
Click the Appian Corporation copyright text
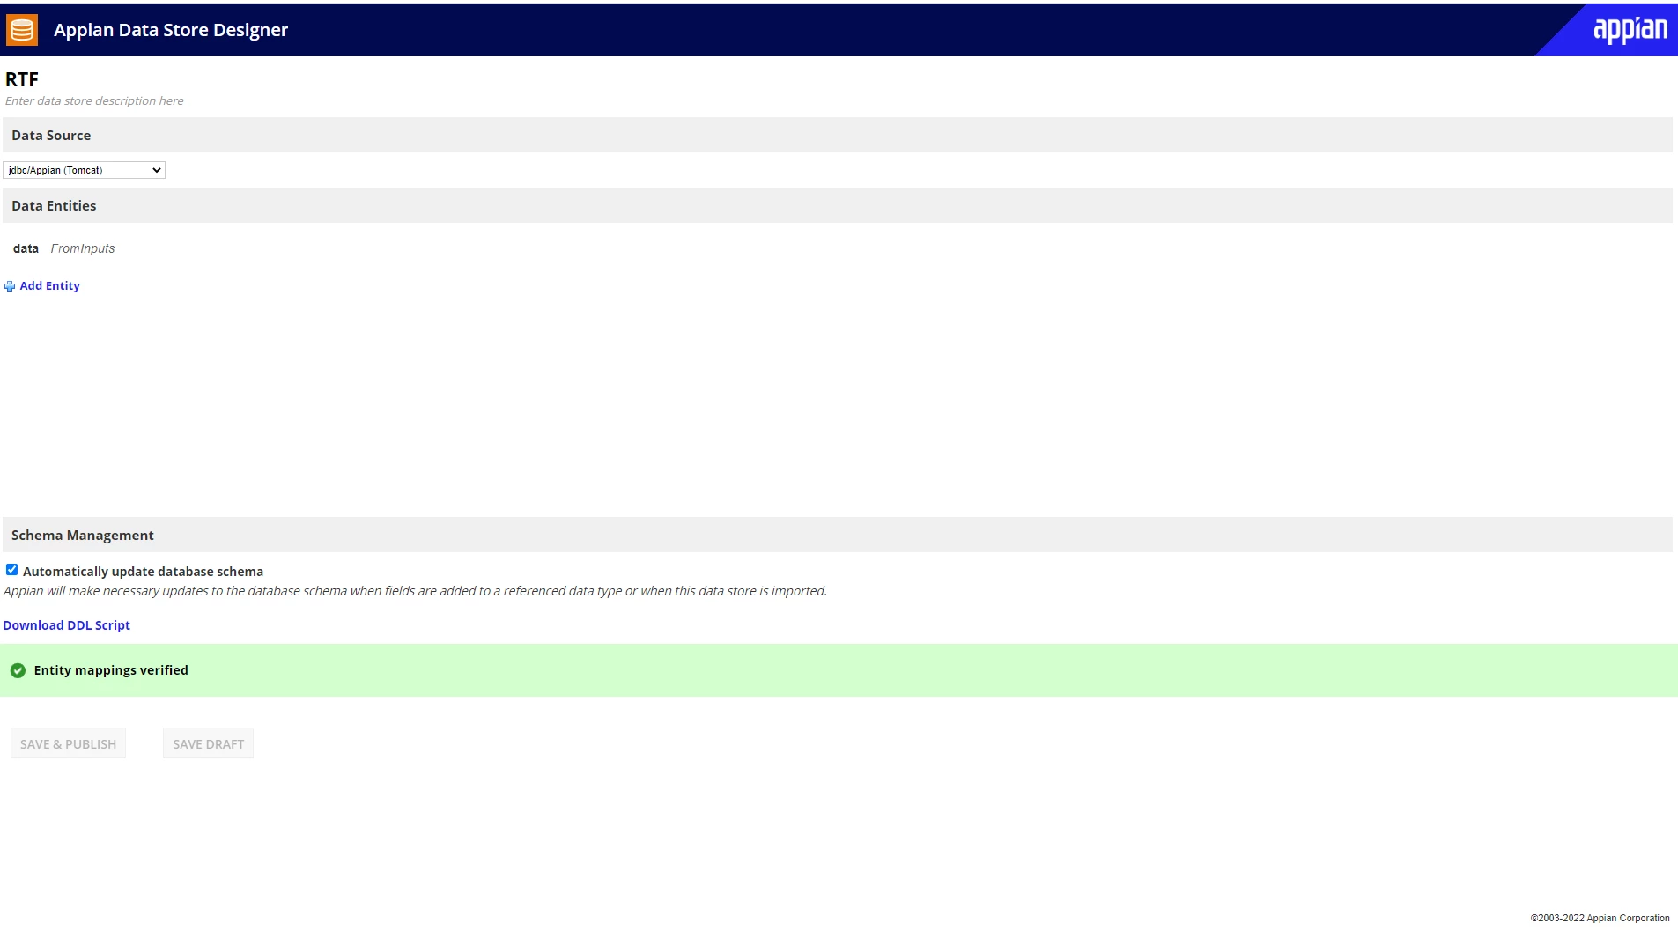1600,918
